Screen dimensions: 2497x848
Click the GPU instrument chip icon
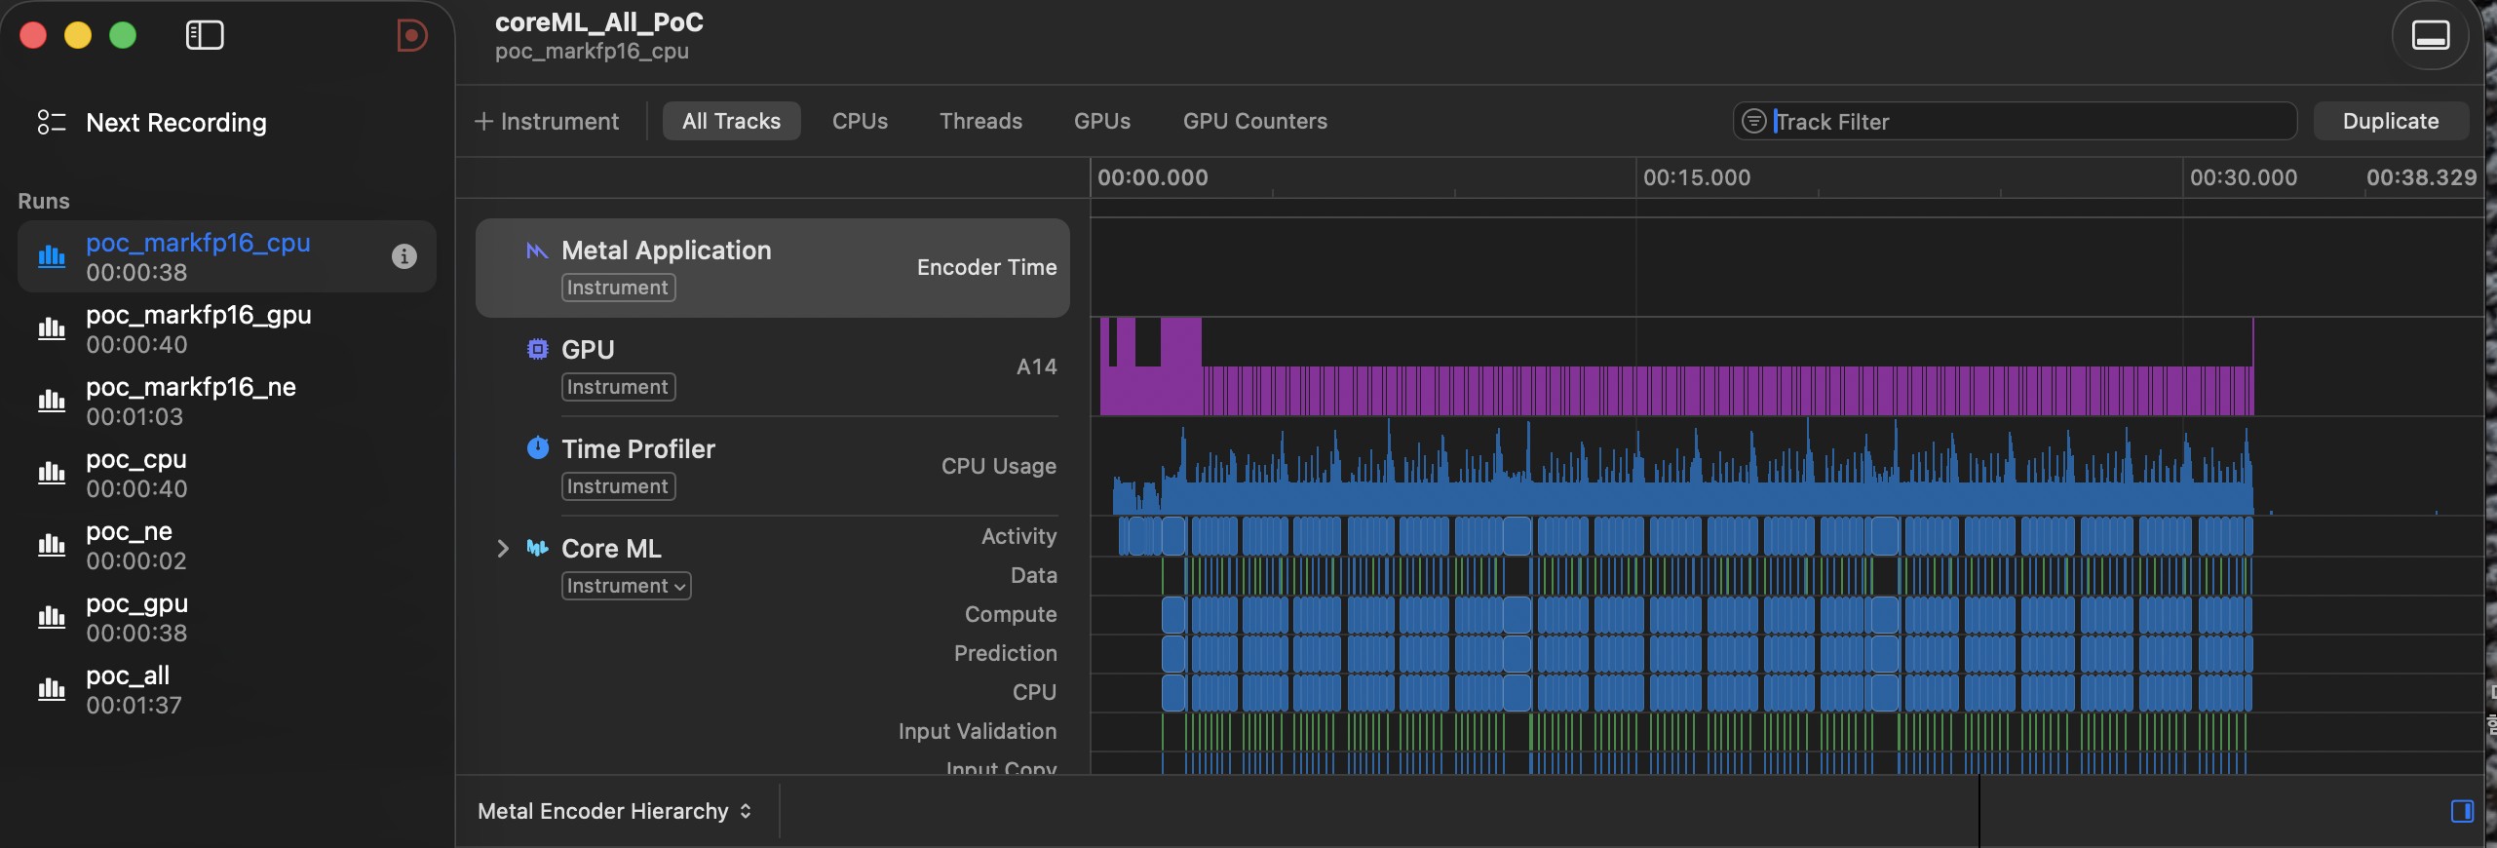[537, 349]
